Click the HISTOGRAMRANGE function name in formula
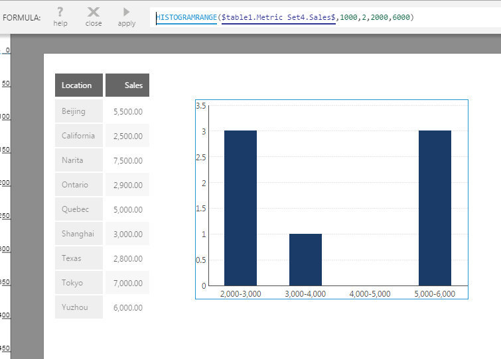This screenshot has width=501, height=359. tap(186, 17)
